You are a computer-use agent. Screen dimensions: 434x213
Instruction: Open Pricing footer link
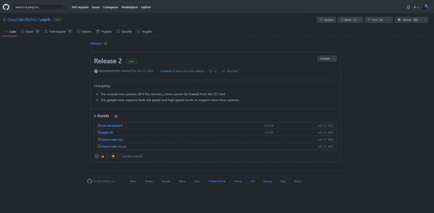coord(238,182)
